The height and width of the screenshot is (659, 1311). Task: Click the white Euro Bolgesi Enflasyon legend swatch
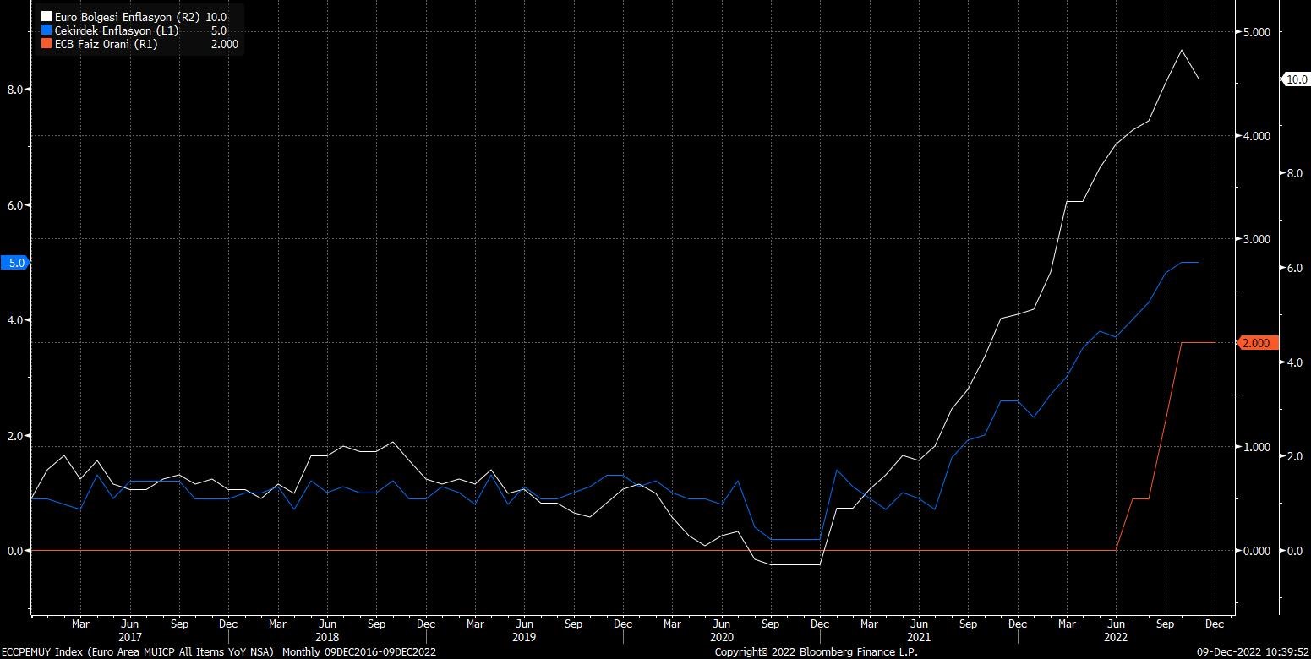point(46,17)
